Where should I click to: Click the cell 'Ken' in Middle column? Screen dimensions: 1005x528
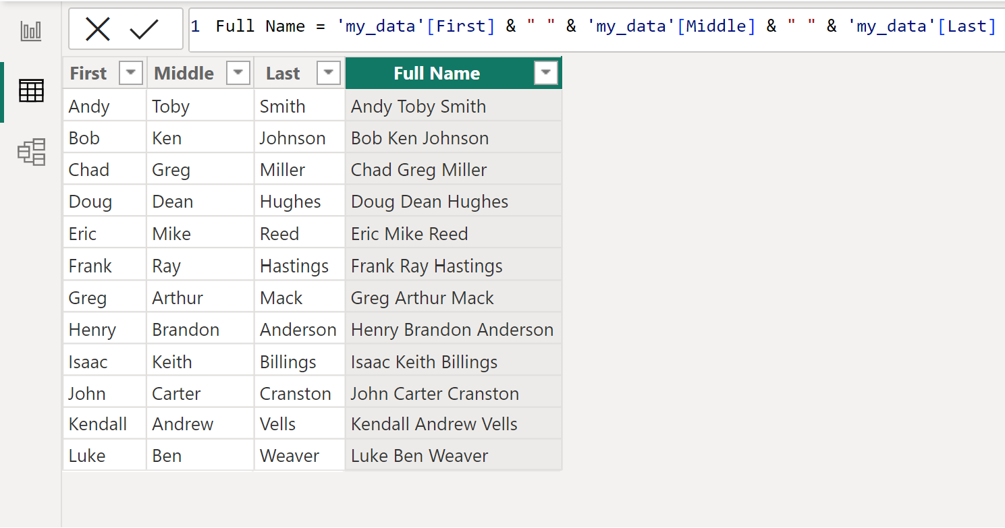(x=200, y=138)
